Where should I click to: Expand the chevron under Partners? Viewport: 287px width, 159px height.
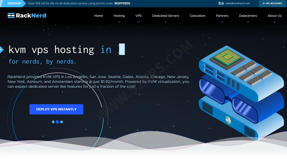(222, 22)
